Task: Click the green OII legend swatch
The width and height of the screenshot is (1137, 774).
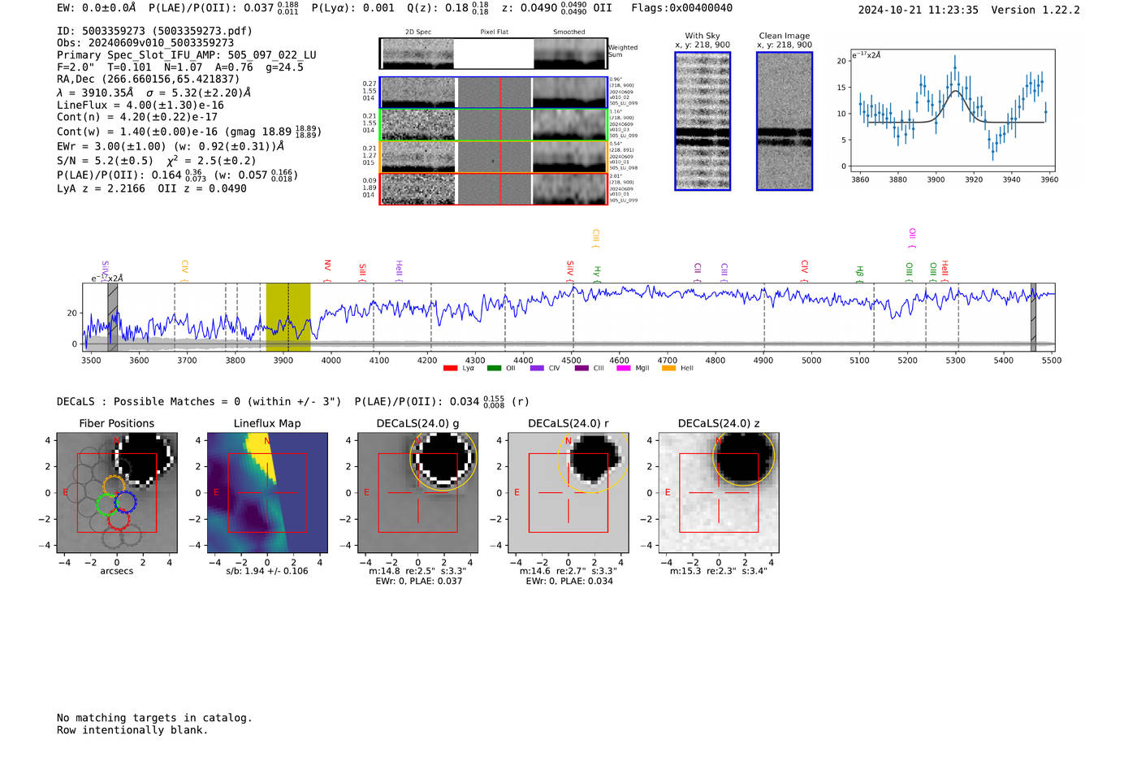Action: coord(494,368)
